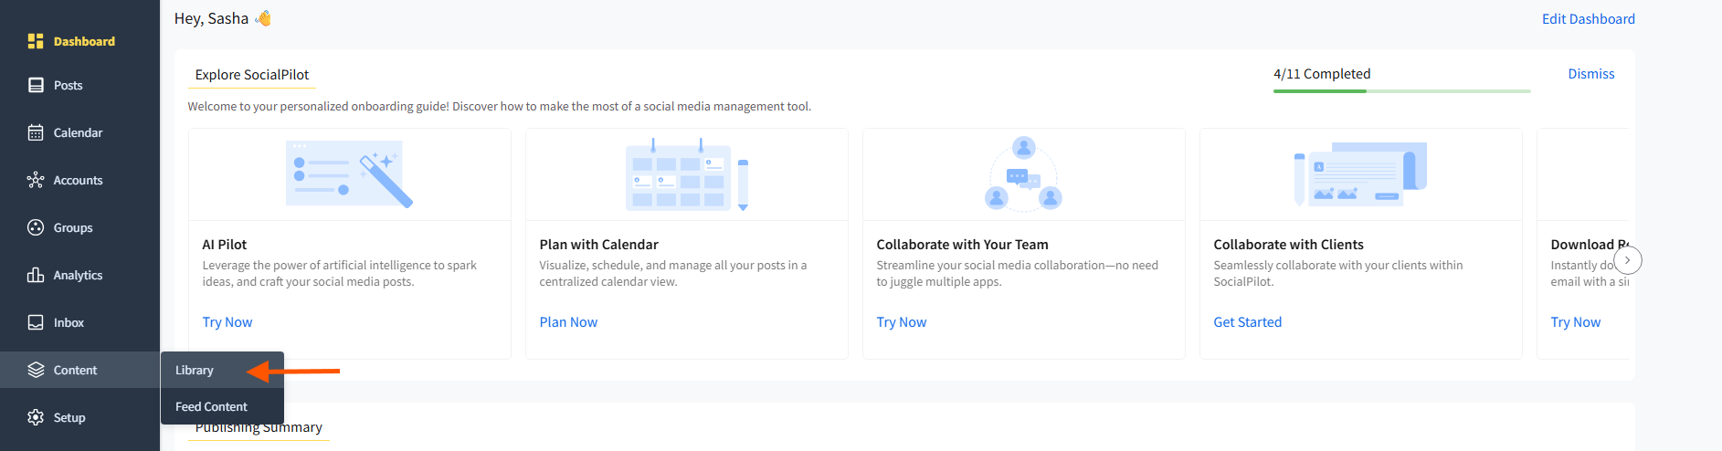Image resolution: width=1722 pixels, height=451 pixels.
Task: Advance onboarding cards with the next arrow
Action: coord(1627,260)
